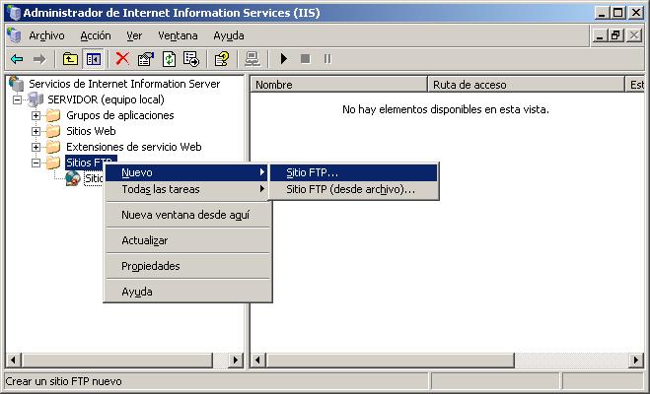The height and width of the screenshot is (394, 650).
Task: Collapse the Sitios FTP node
Action: [x=36, y=163]
